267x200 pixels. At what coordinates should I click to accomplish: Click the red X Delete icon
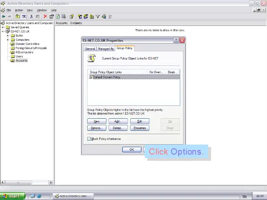45,16
